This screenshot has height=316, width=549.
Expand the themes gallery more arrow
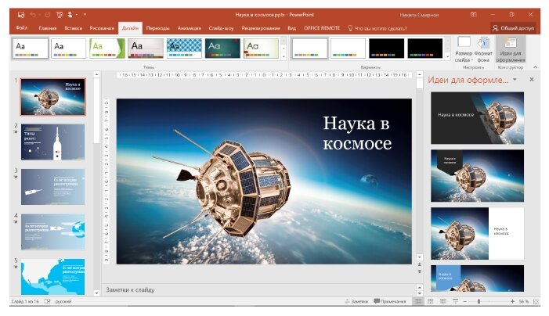[284, 56]
